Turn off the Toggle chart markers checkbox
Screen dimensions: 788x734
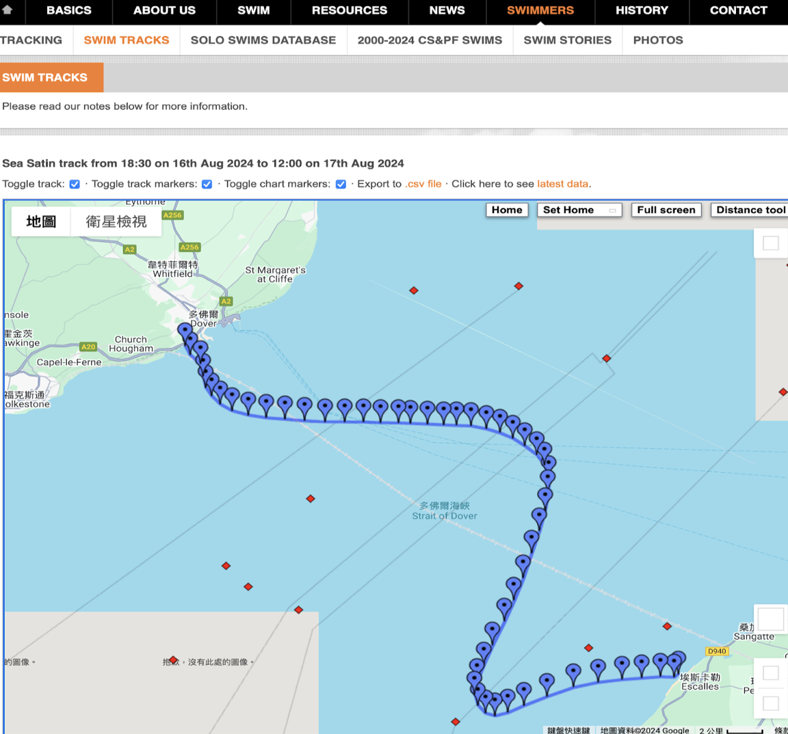point(341,184)
